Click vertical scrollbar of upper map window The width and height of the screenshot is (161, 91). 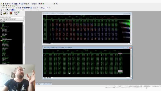(x=131, y=29)
